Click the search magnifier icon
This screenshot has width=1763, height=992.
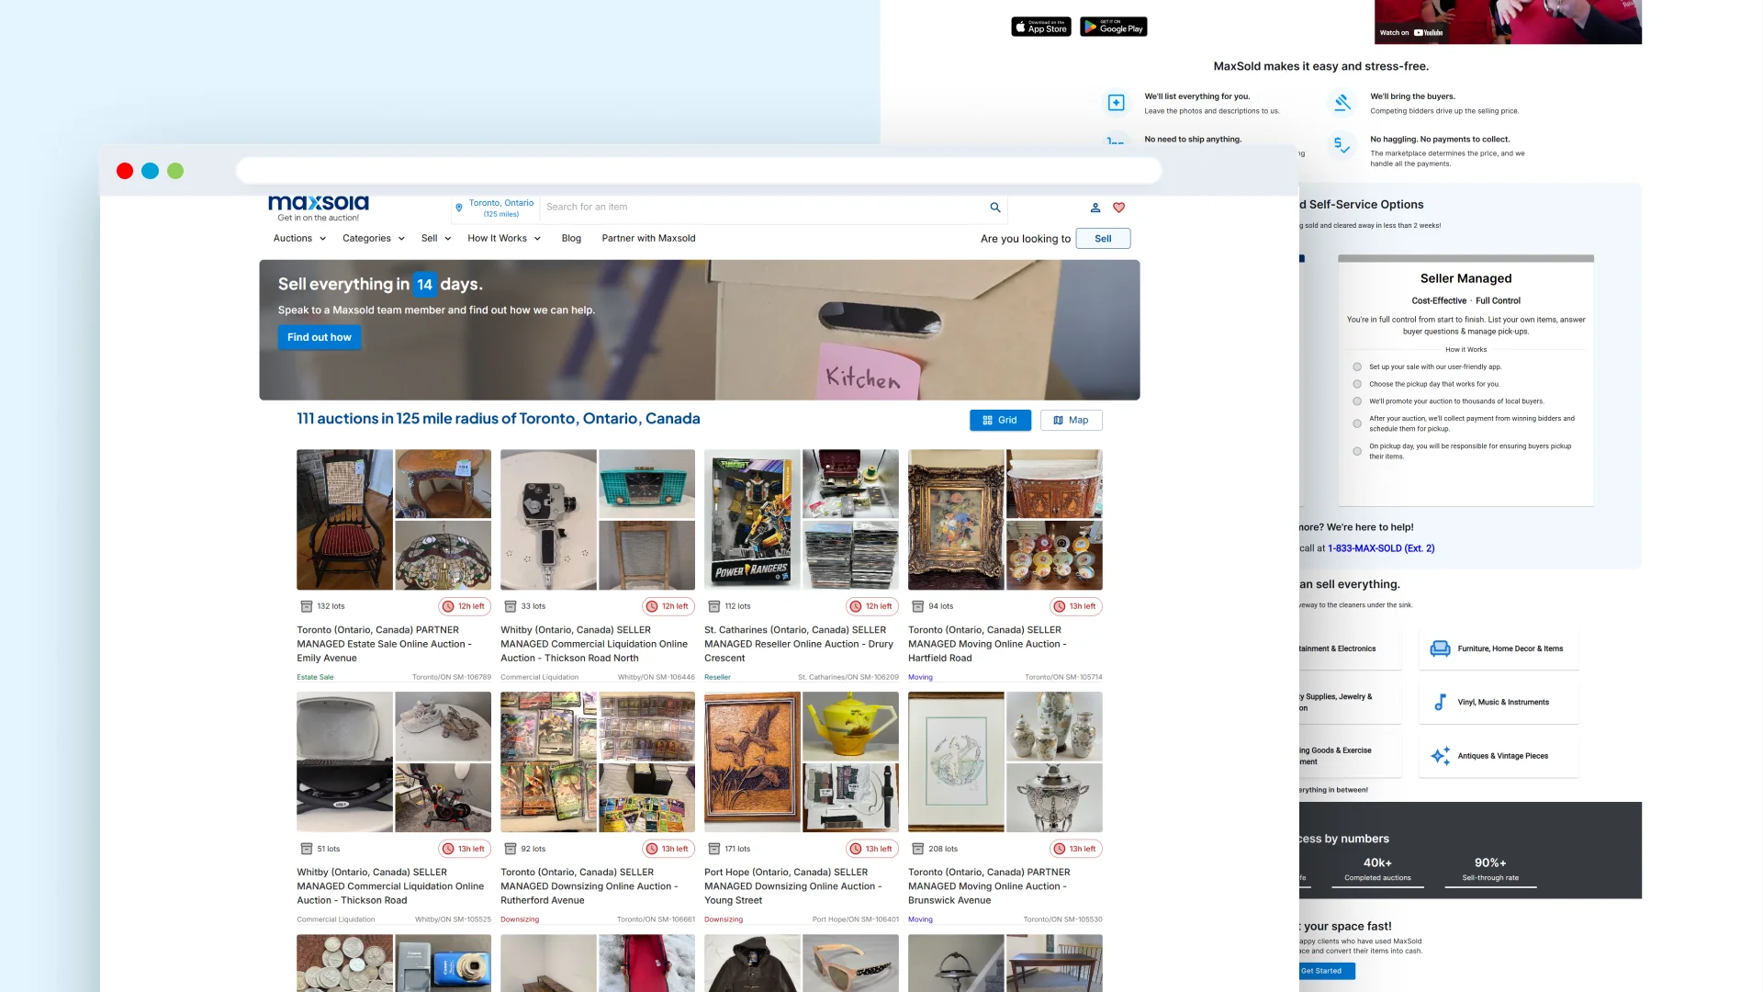coord(995,208)
